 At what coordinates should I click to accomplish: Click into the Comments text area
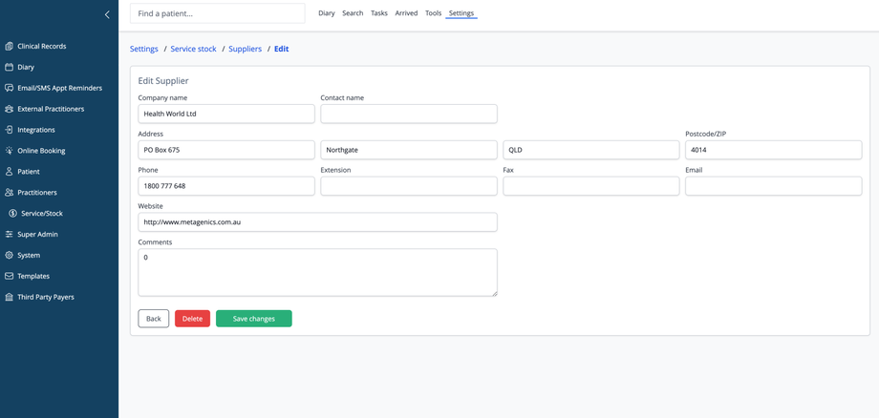317,272
